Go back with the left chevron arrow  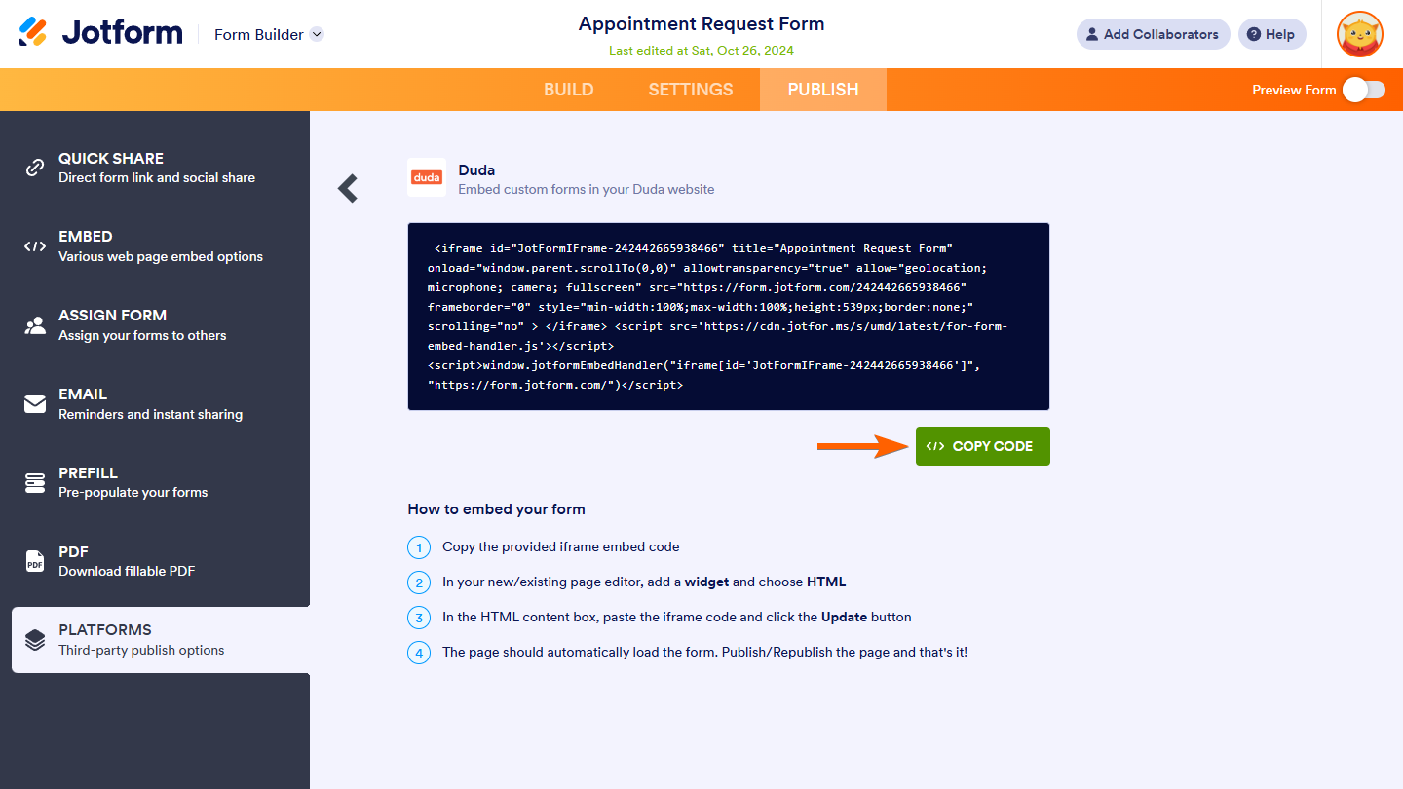pyautogui.click(x=348, y=188)
